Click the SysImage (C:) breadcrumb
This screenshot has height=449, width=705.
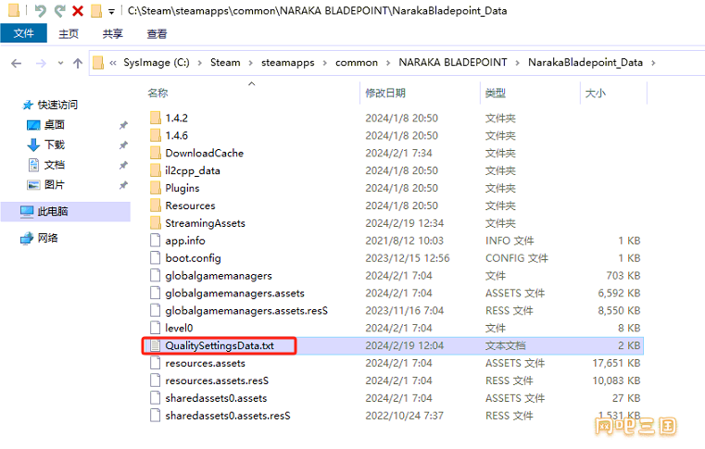coord(157,62)
